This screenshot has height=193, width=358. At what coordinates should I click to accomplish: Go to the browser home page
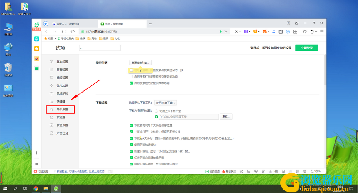pos(73,32)
